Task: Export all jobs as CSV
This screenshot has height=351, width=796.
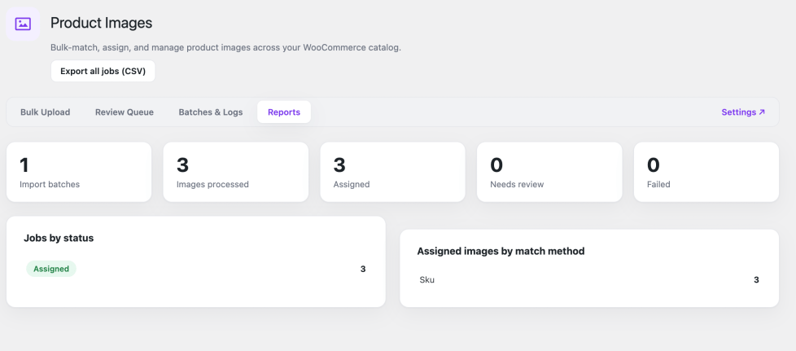Action: 103,71
